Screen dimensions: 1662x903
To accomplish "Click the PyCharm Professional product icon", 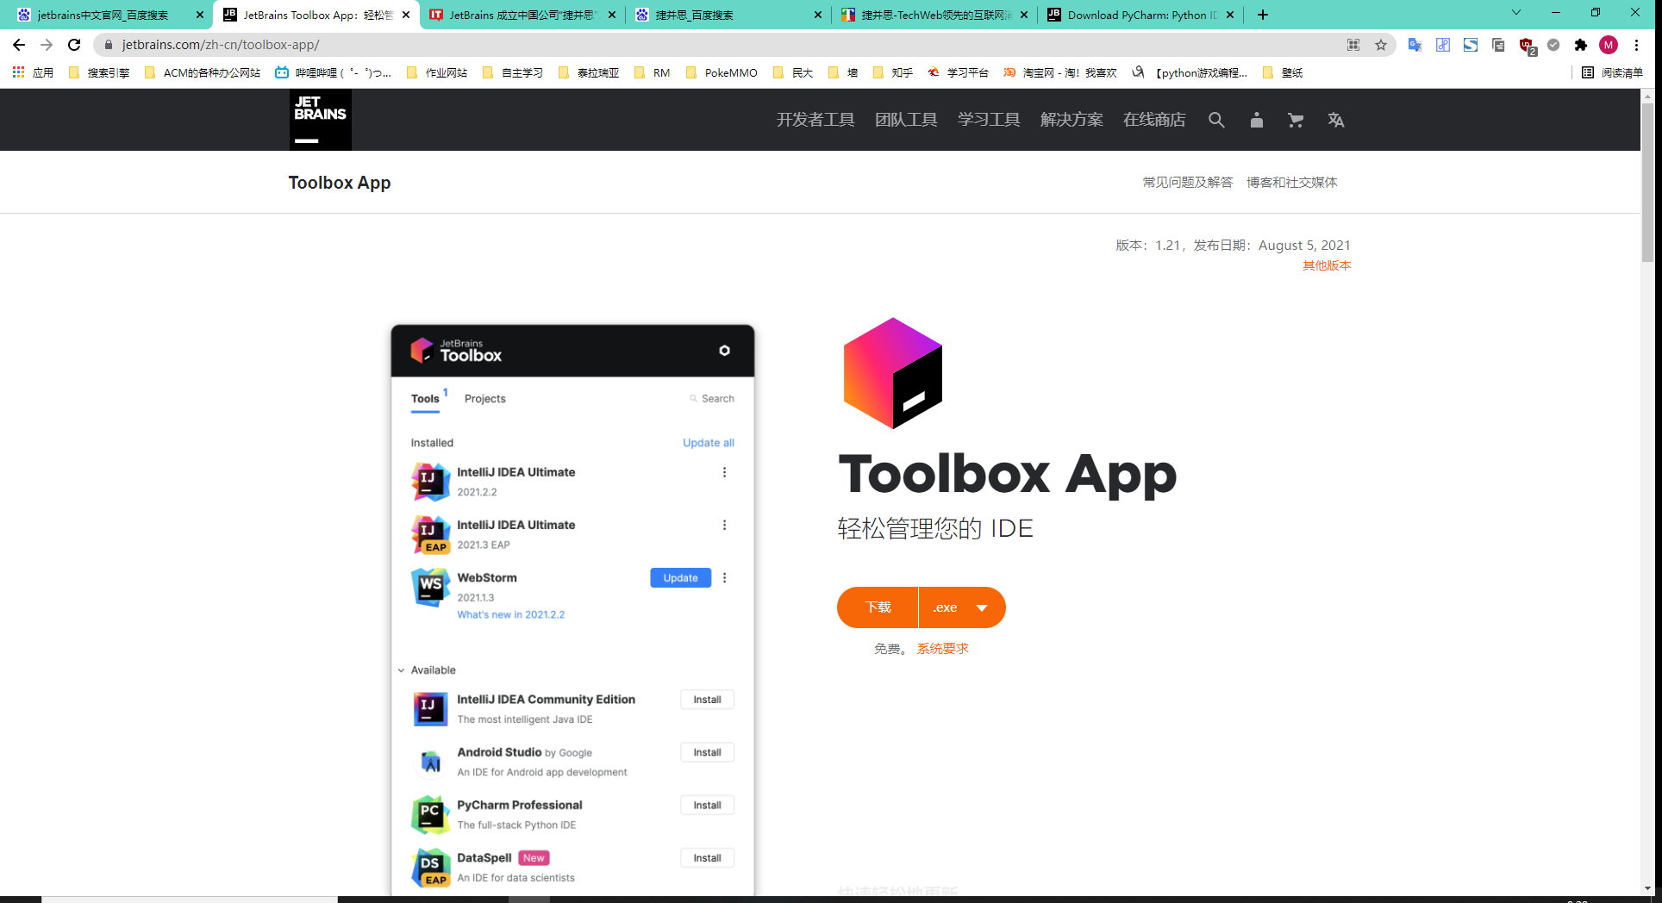I will pos(430,814).
